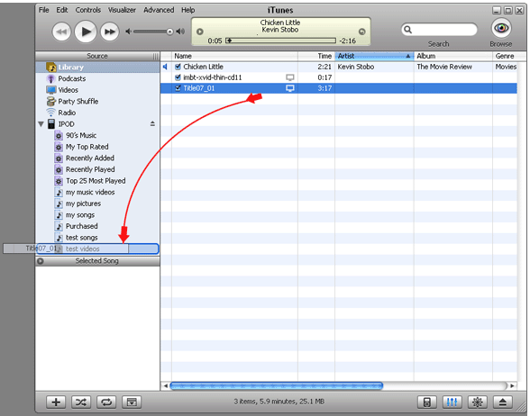Collapse the IPOD tree triangle
Screen dimensions: 530x416
click(41, 124)
